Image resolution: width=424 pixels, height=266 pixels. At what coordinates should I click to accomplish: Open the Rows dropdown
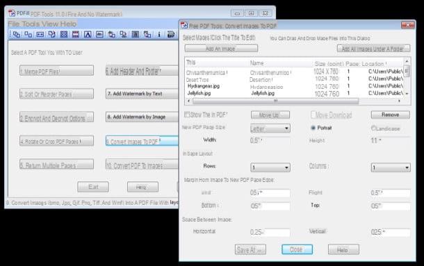[x=270, y=167]
